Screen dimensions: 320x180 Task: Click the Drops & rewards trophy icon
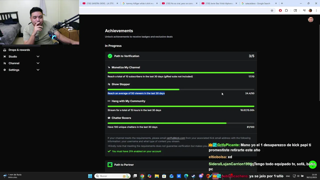pyautogui.click(x=4, y=50)
